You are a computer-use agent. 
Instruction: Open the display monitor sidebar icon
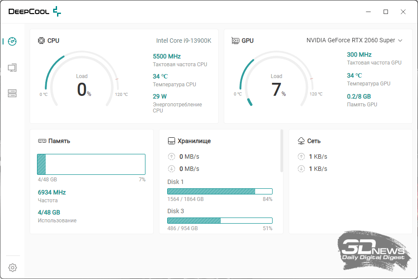12,68
